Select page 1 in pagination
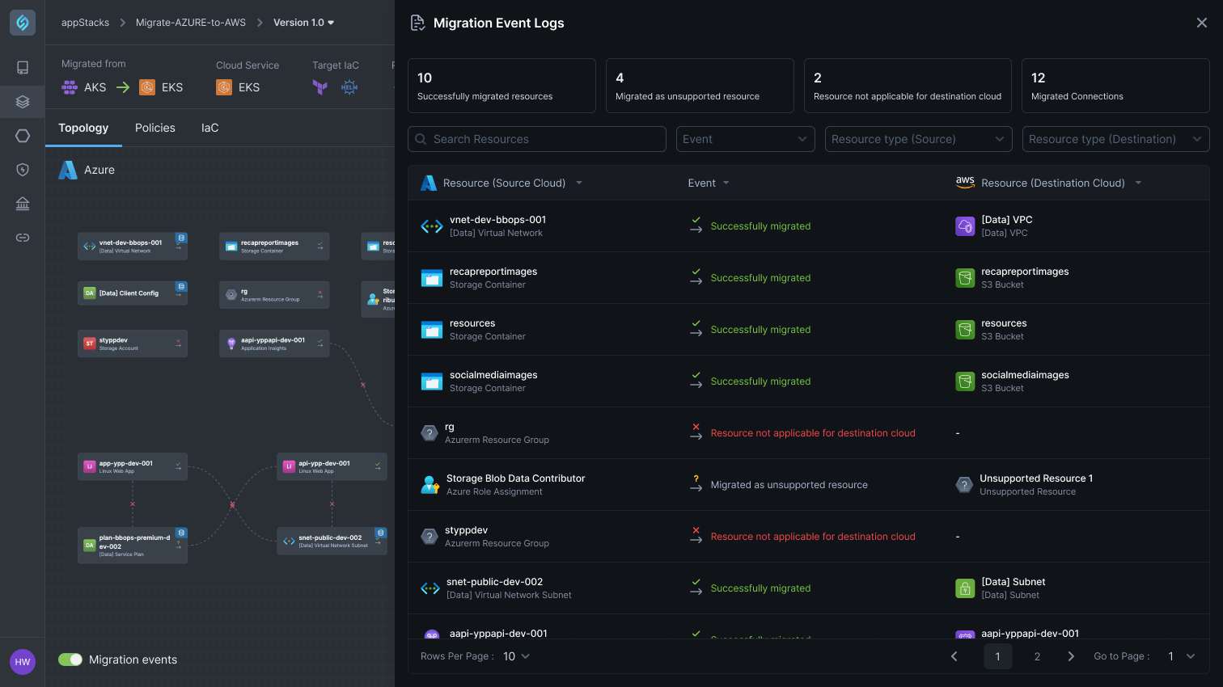Screen dimensions: 1223x687 pos(997,656)
